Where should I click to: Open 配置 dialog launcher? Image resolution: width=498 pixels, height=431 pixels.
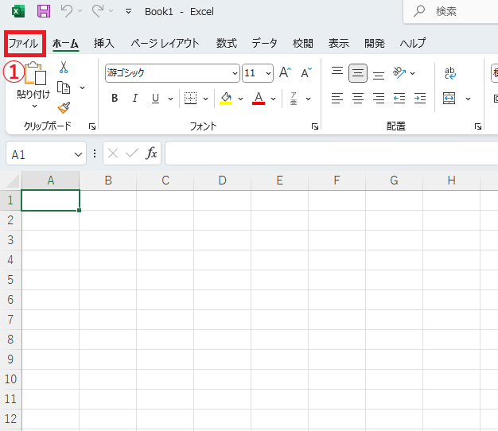(477, 126)
